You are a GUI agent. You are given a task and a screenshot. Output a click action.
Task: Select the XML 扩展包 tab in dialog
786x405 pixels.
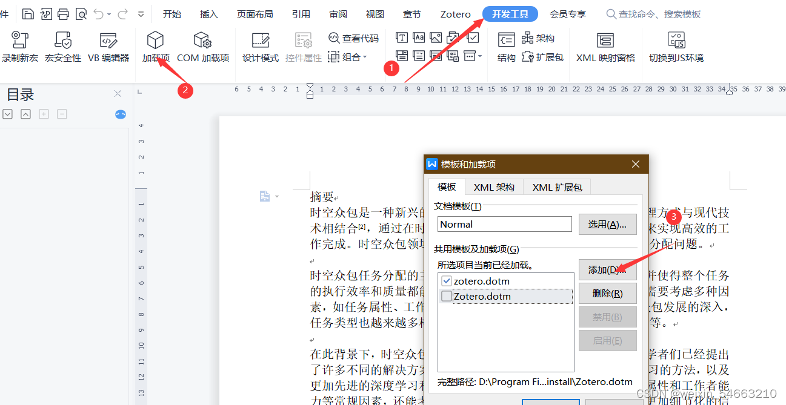click(557, 187)
